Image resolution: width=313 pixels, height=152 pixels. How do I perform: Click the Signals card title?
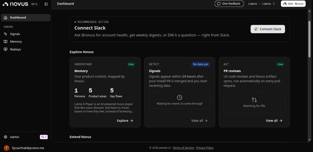click(x=155, y=71)
